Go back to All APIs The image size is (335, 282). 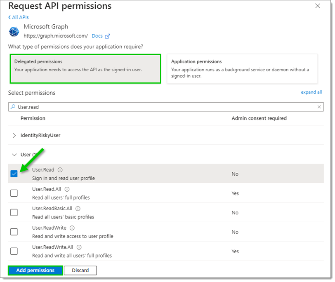(19, 17)
